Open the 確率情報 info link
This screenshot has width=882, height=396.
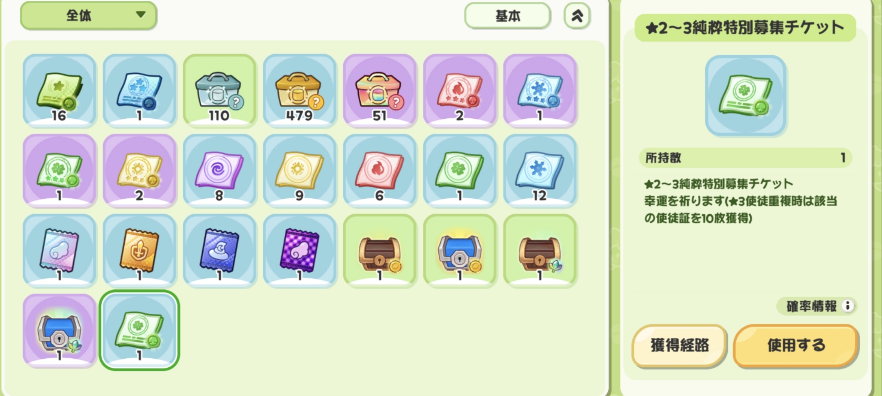point(817,306)
